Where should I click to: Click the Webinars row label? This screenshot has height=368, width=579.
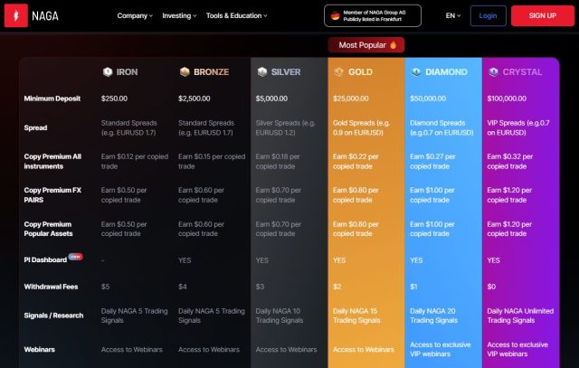39,350
